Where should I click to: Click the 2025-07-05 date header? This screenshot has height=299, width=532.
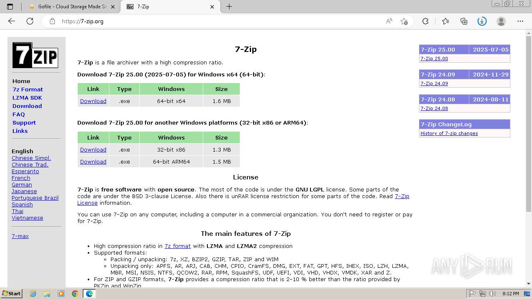pos(490,49)
